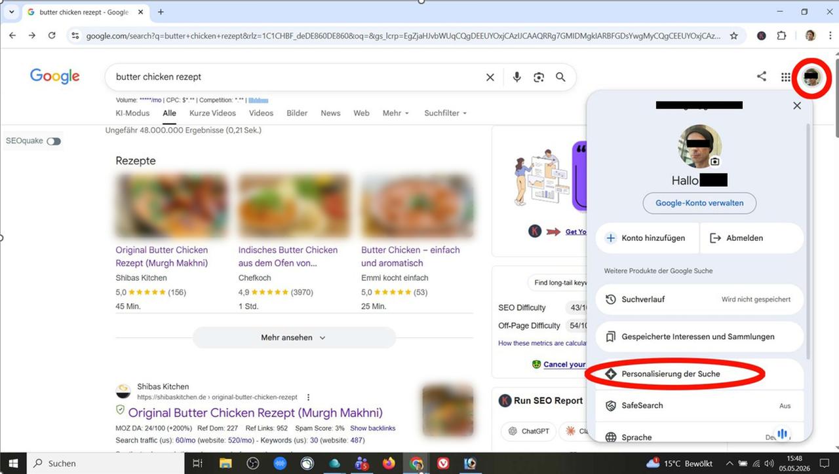Expand the Suchfilter dropdown

pos(445,113)
